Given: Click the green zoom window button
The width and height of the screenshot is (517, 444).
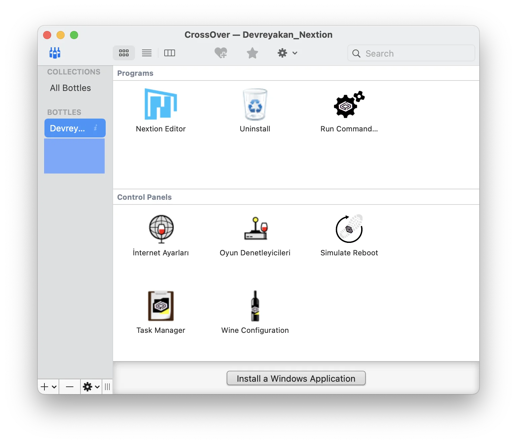Looking at the screenshot, I should 74,35.
